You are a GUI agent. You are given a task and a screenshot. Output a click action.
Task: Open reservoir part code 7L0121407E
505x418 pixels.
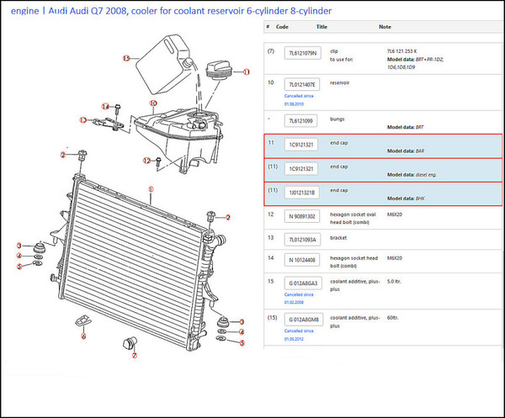point(302,85)
